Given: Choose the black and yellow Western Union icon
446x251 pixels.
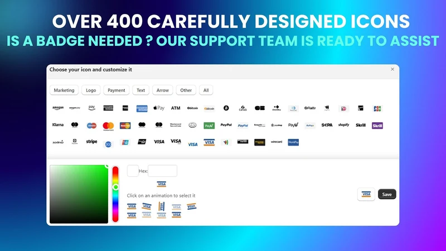Looking at the screenshot, I should tap(259, 142).
